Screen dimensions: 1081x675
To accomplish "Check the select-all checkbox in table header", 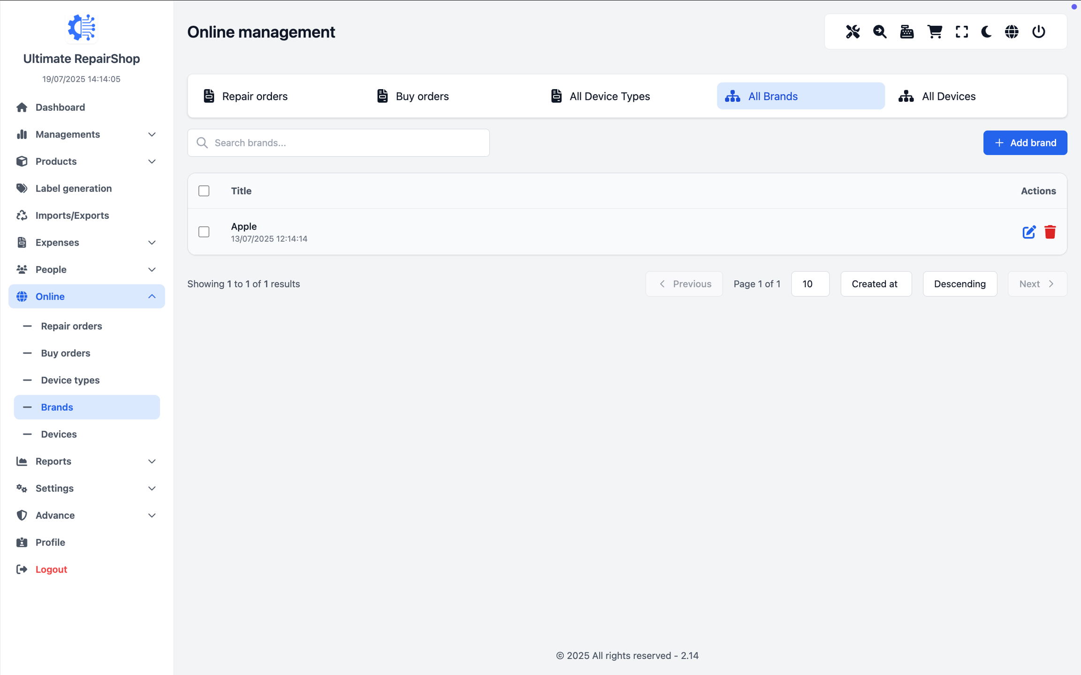I will 204,191.
